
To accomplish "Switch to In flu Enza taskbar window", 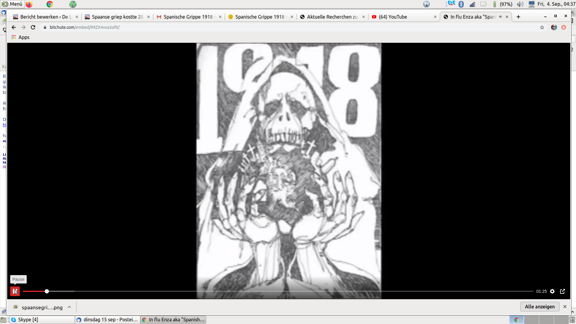I will click(173, 320).
